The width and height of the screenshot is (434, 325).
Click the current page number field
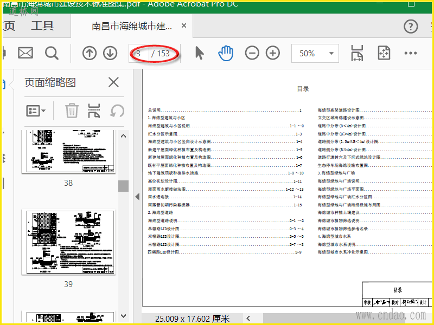pyautogui.click(x=139, y=53)
